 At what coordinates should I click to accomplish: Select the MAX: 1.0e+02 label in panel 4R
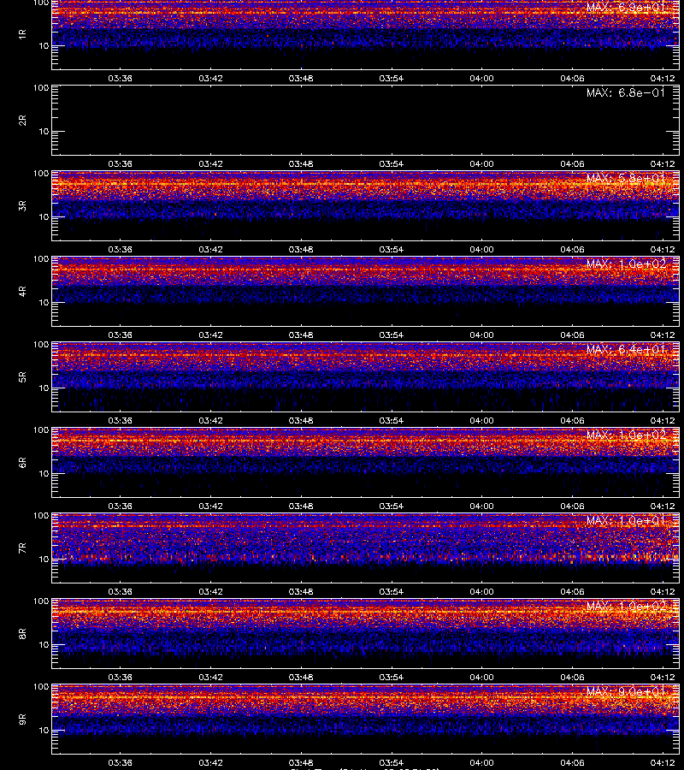pyautogui.click(x=626, y=264)
